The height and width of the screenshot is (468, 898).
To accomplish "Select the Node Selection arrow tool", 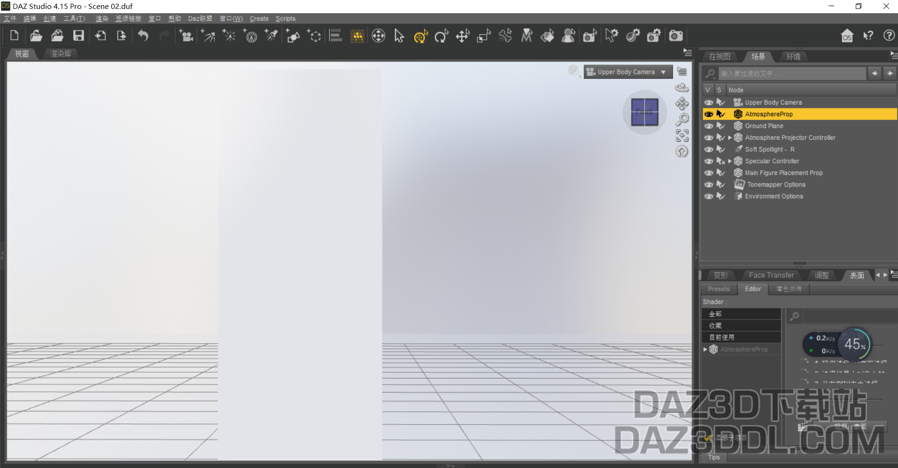I will click(399, 36).
